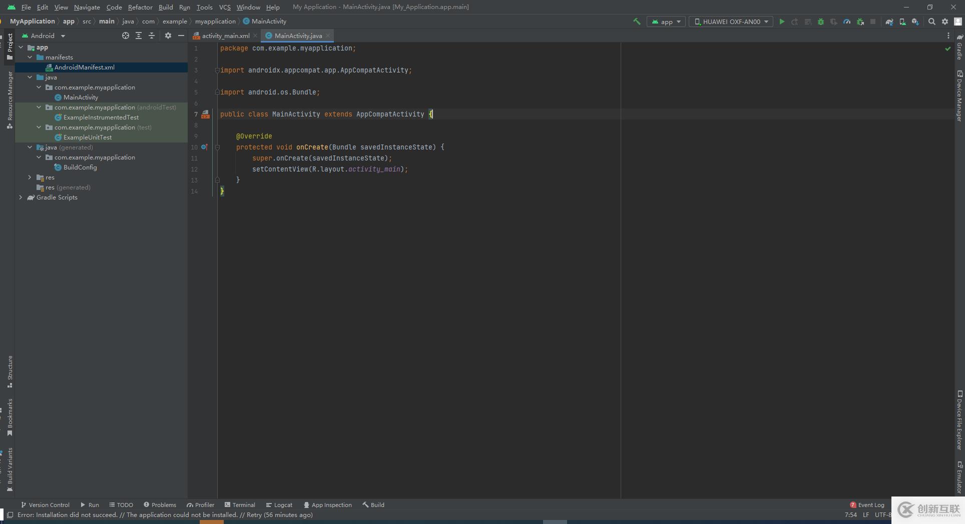Viewport: 965px width, 524px height.
Task: Switch to the activity_main.xml editor tab
Action: 225,35
